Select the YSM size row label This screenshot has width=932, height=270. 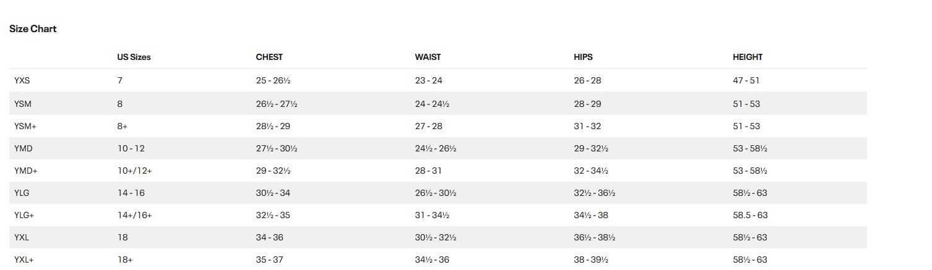[23, 104]
